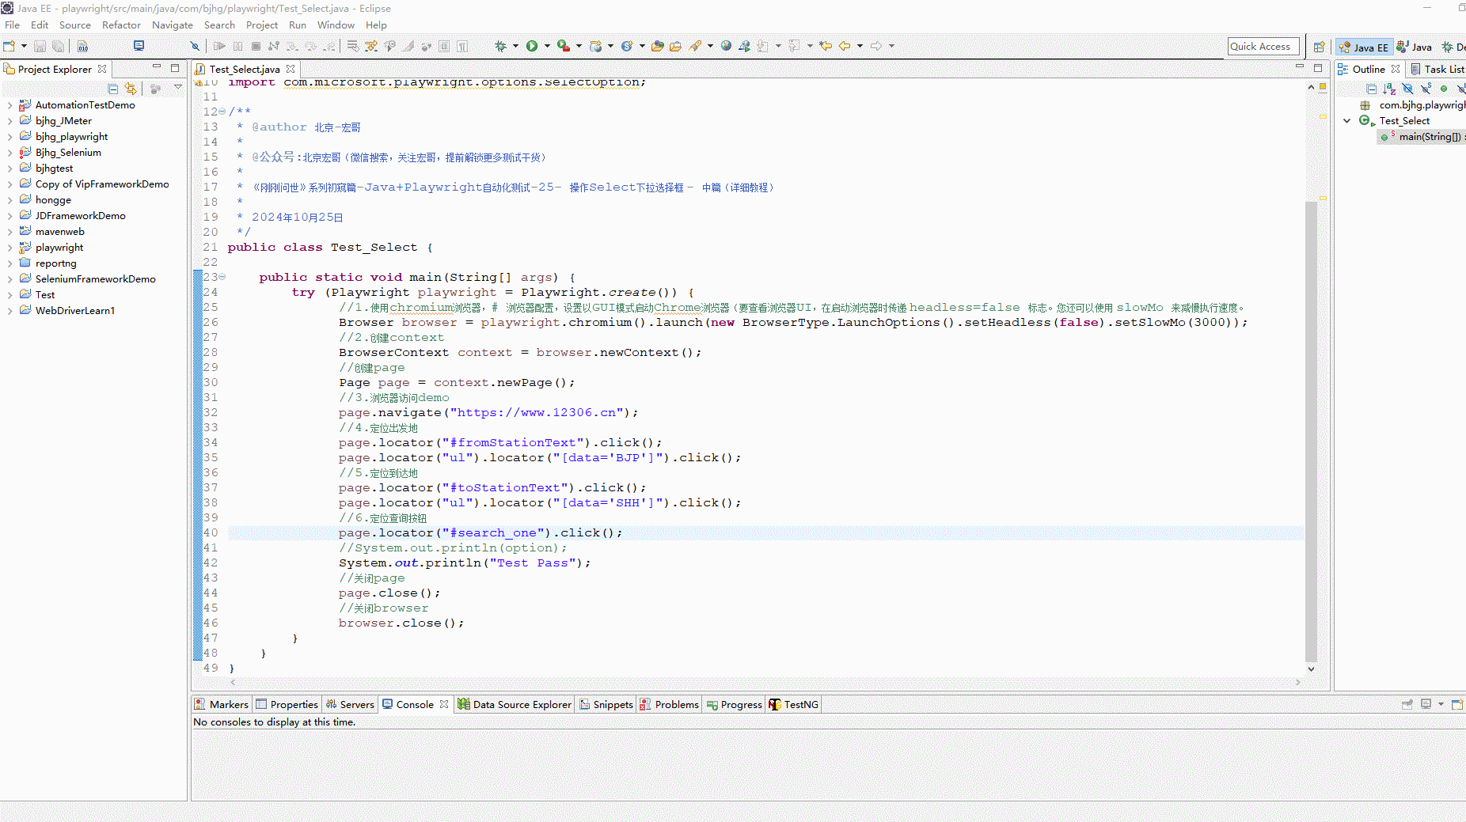
Task: Click the editor horizontal scroll right arrow
Action: click(1297, 682)
